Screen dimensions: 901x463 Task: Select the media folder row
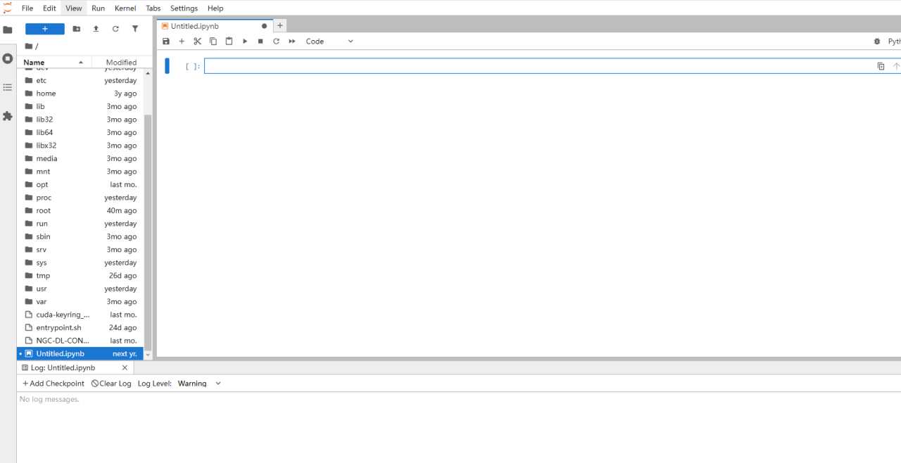[80, 158]
